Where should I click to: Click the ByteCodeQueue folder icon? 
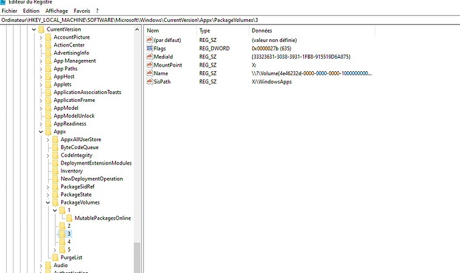[55, 147]
